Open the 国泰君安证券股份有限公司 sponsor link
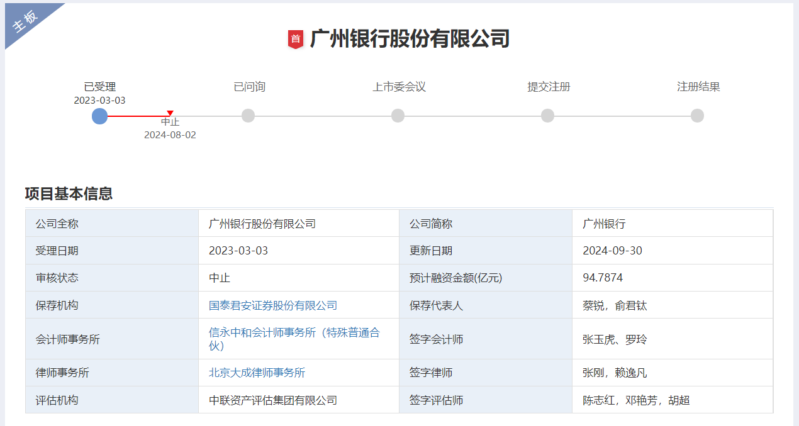This screenshot has width=799, height=426. (x=273, y=305)
